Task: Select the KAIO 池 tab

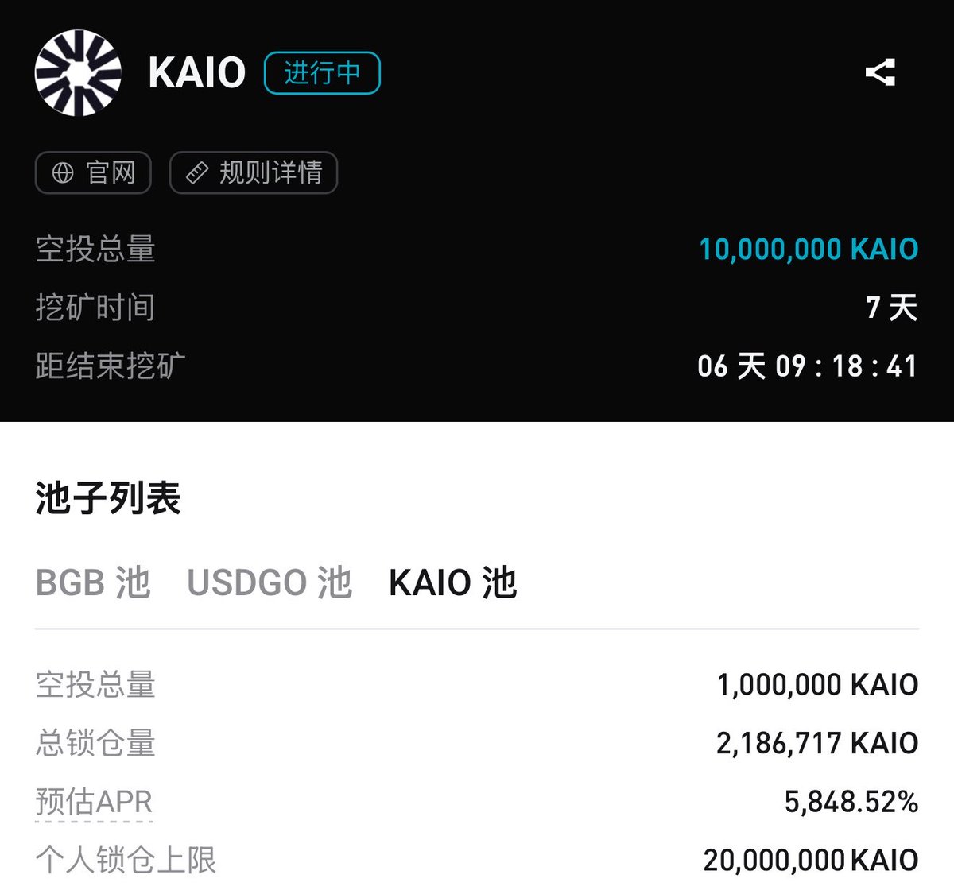Action: coord(453,582)
